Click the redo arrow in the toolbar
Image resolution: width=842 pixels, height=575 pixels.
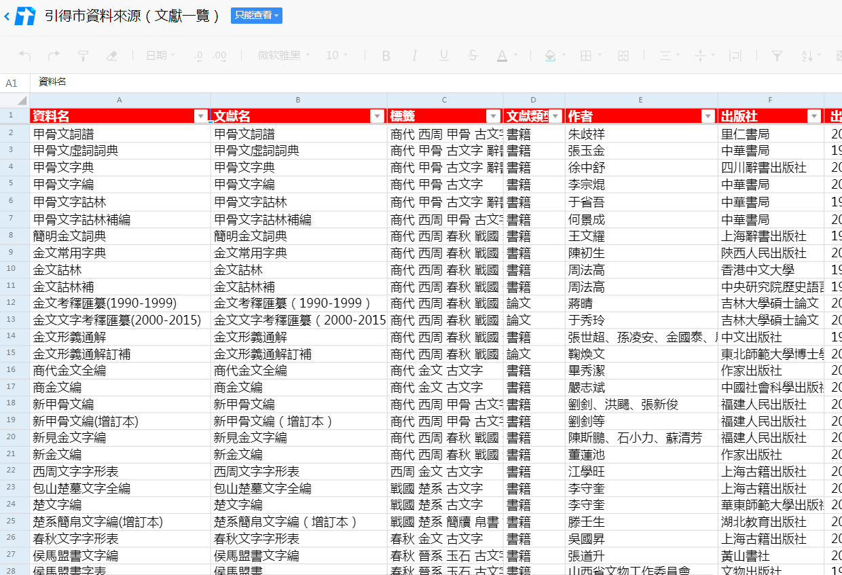pyautogui.click(x=54, y=56)
